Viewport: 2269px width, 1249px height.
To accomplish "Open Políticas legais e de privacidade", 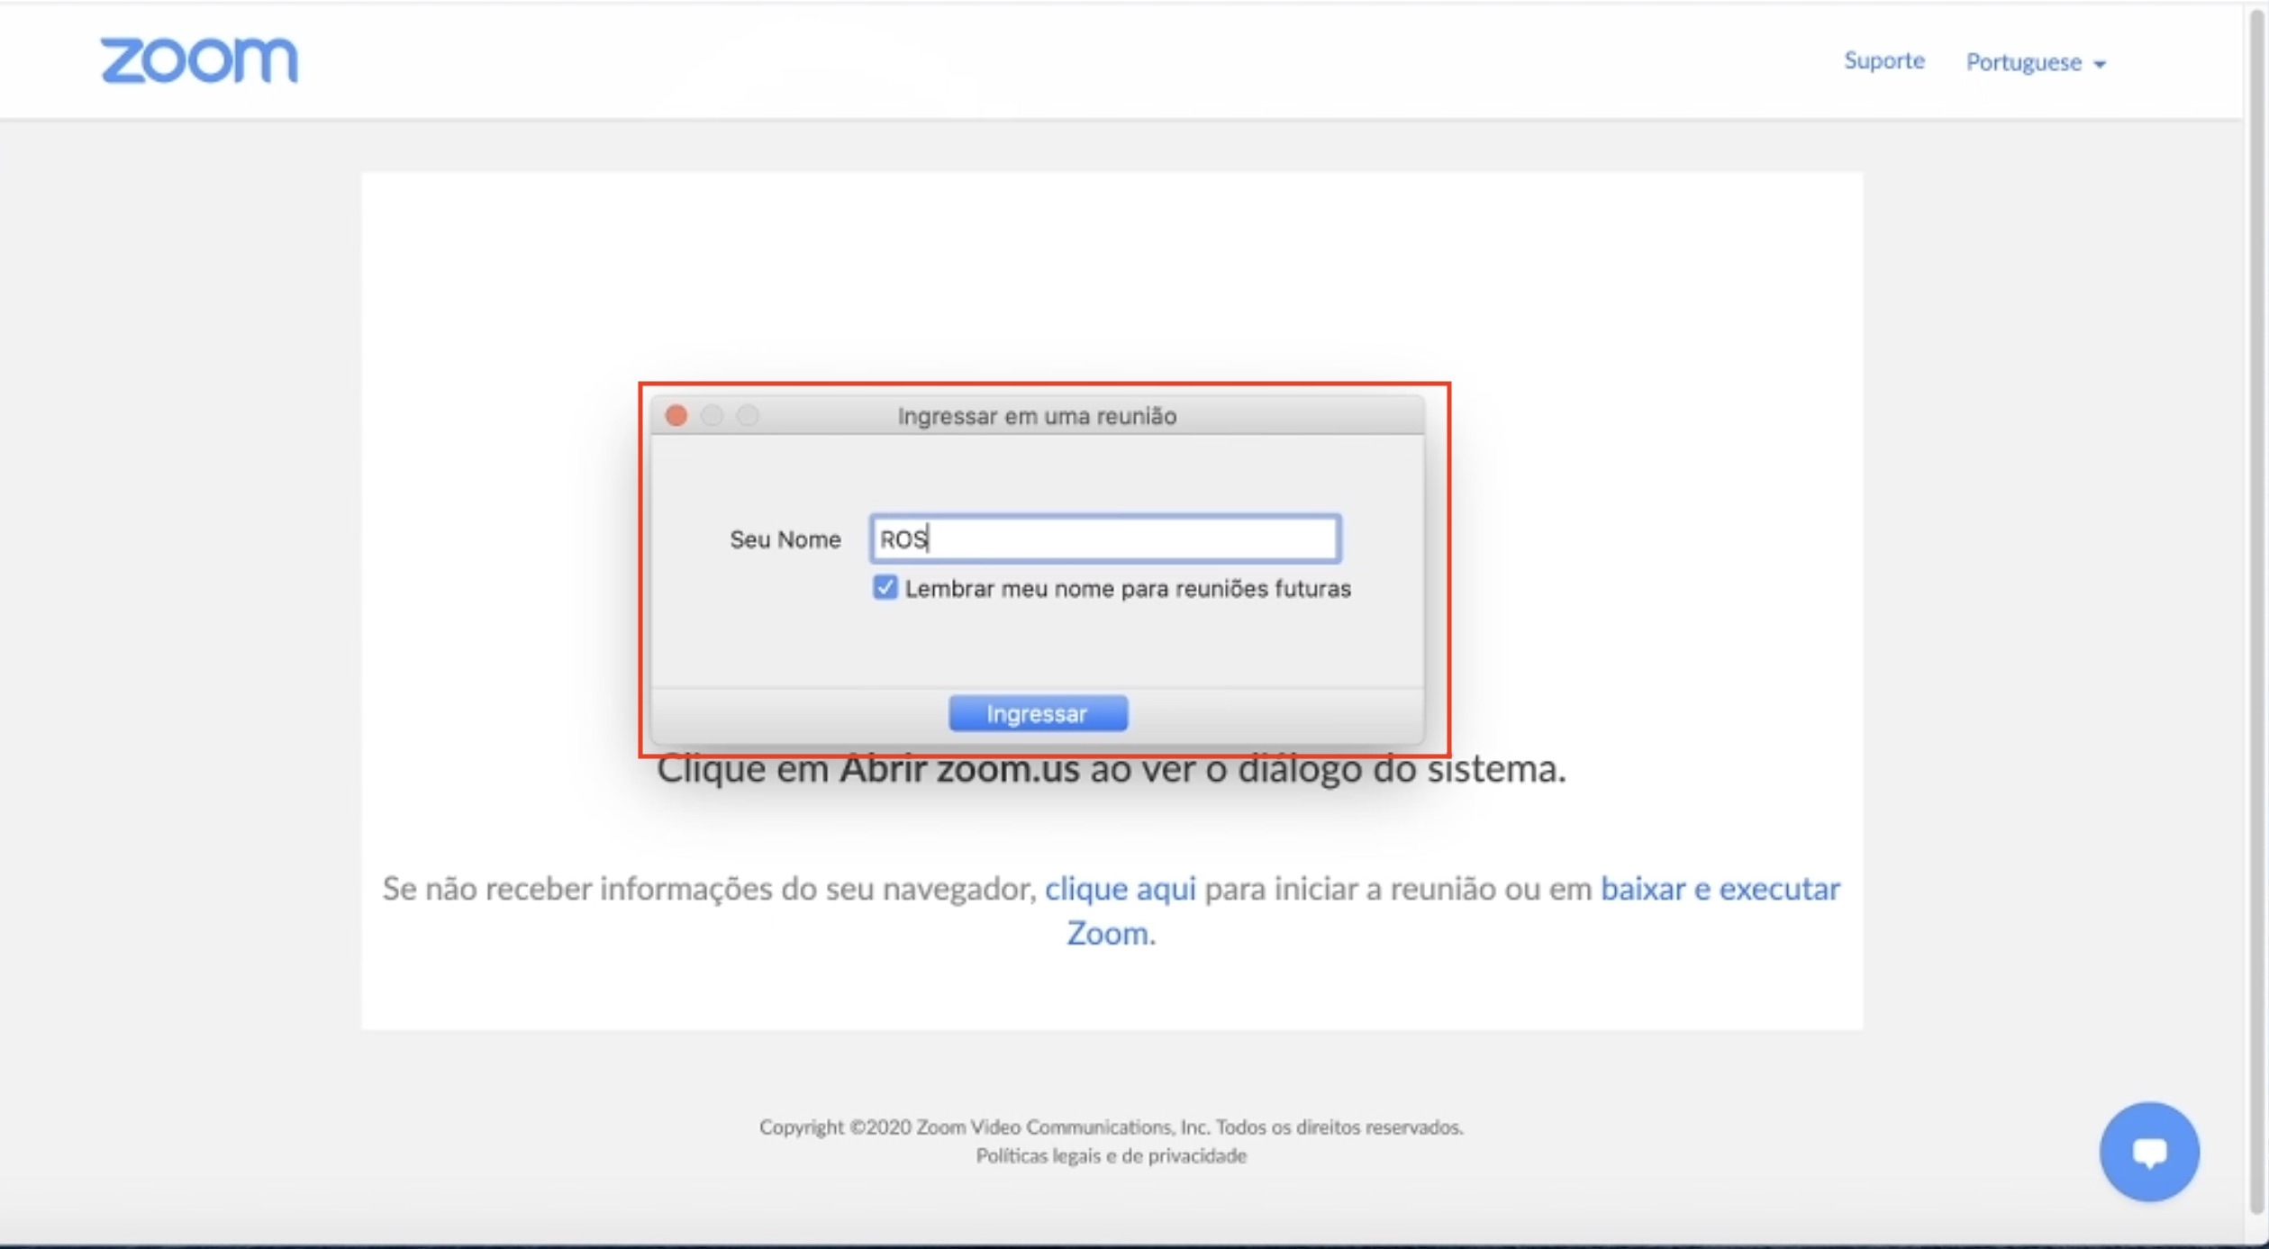I will [x=1112, y=1155].
